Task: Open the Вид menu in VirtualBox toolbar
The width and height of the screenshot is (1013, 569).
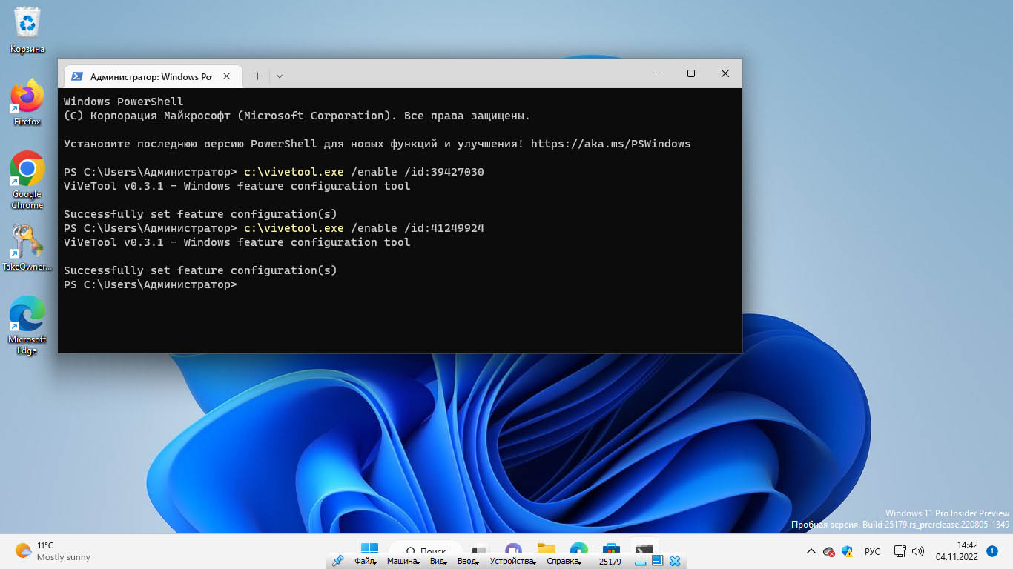Action: 439,562
